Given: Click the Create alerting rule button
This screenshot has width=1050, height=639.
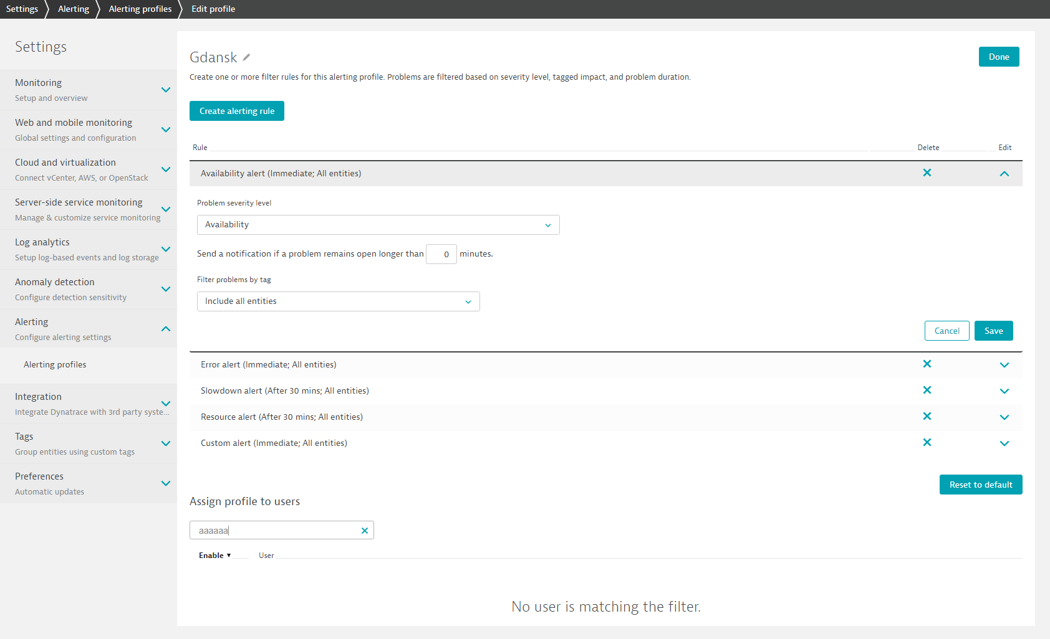Looking at the screenshot, I should pyautogui.click(x=237, y=111).
